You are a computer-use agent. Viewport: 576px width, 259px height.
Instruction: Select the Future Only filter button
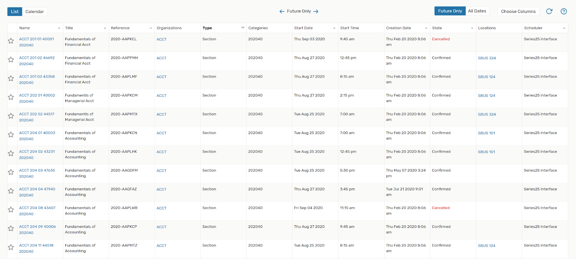tap(450, 11)
